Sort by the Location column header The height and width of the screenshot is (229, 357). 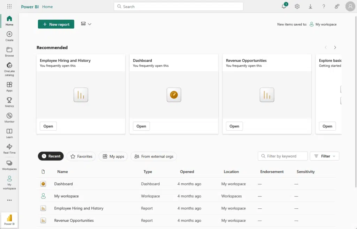231,171
